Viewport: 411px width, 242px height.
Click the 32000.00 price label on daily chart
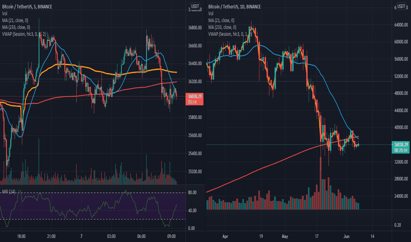point(401,162)
